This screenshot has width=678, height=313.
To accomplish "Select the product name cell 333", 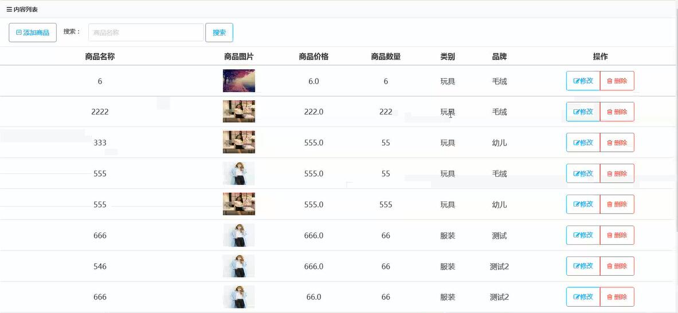I will click(x=100, y=143).
